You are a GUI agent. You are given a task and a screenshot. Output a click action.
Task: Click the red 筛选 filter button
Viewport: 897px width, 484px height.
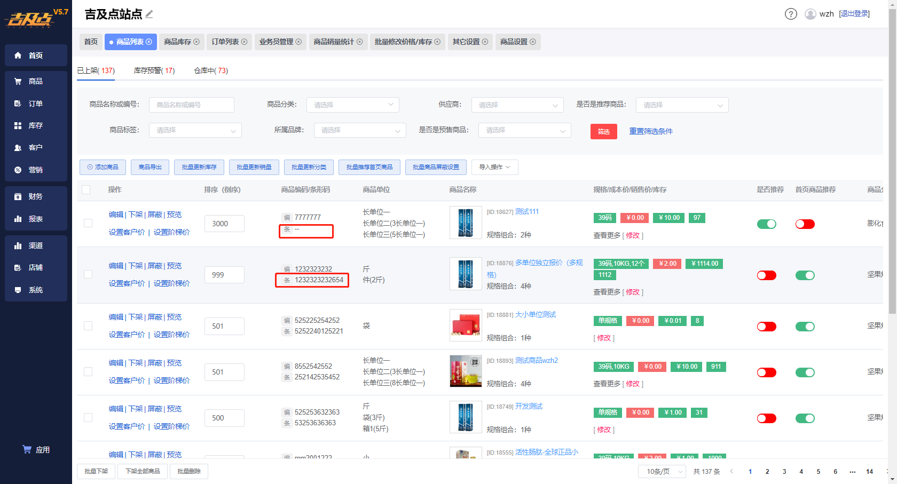(604, 131)
